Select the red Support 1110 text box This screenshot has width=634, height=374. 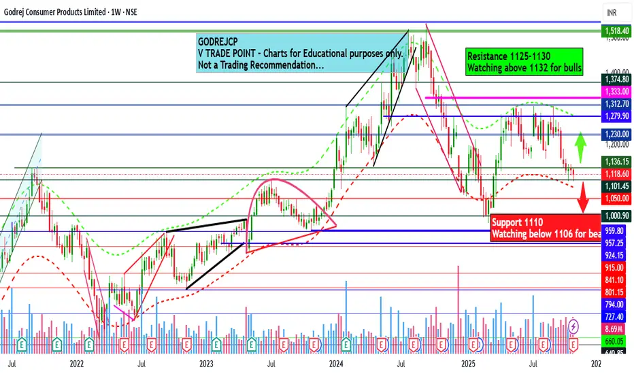(546, 228)
